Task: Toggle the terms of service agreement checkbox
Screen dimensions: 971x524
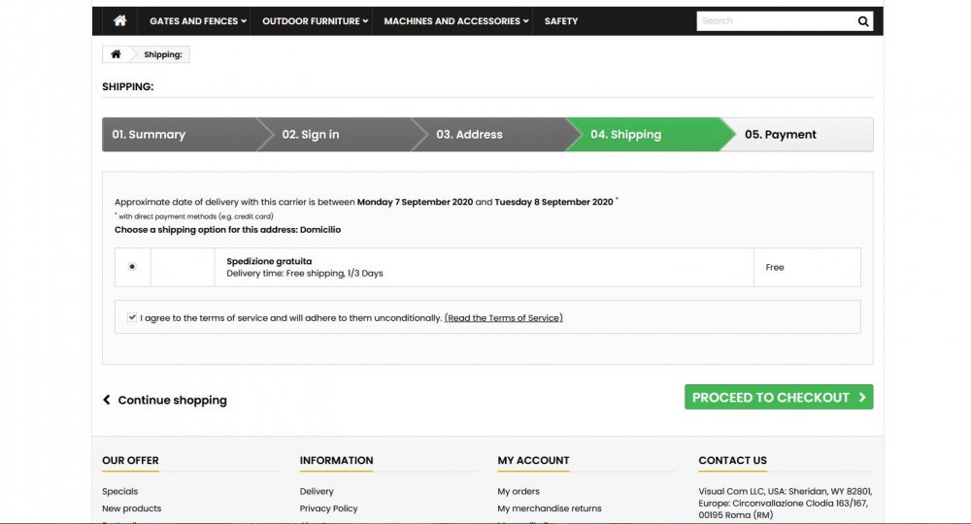Action: [x=132, y=317]
